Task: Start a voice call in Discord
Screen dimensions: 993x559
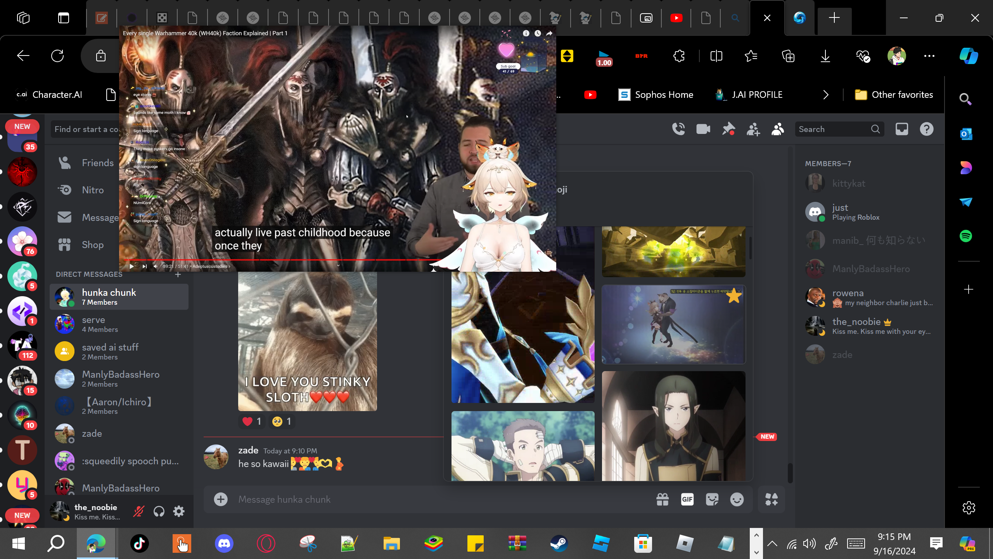Action: 678,129
